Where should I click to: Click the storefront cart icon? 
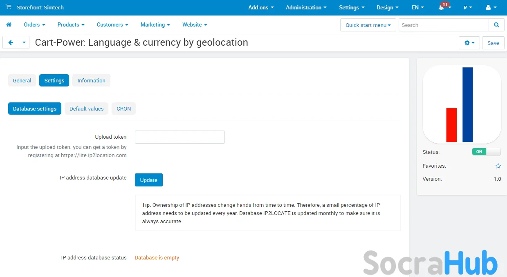pyautogui.click(x=9, y=7)
